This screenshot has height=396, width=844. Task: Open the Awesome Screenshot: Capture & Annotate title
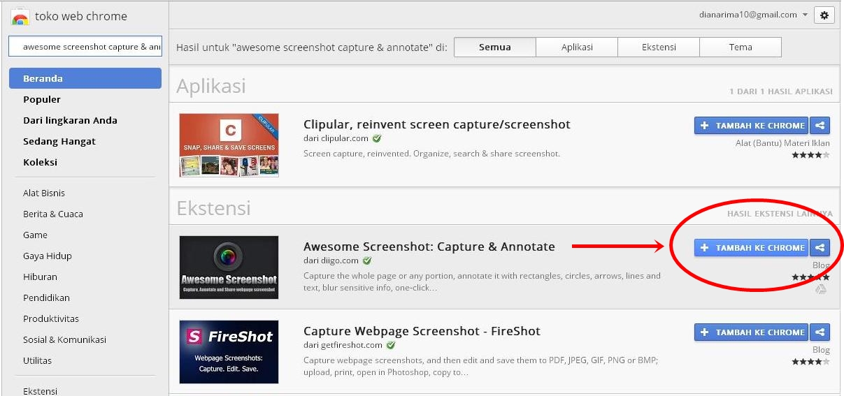(429, 247)
